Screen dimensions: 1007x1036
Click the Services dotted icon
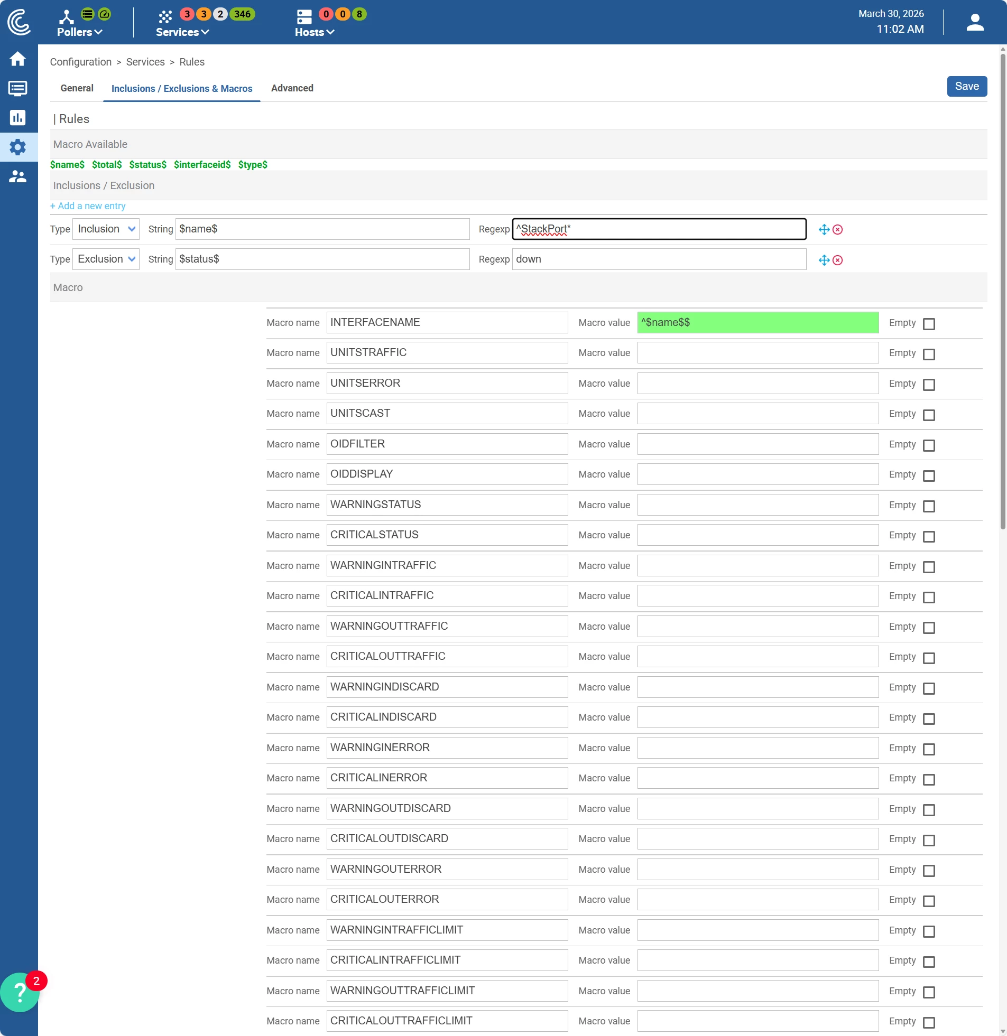(165, 17)
